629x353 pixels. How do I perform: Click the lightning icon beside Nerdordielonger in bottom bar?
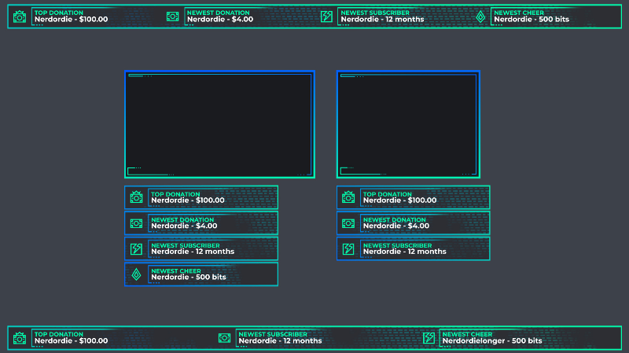click(429, 338)
